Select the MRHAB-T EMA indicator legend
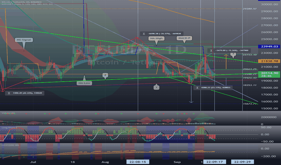Viewport: 281px width, 165px height. [27, 4]
